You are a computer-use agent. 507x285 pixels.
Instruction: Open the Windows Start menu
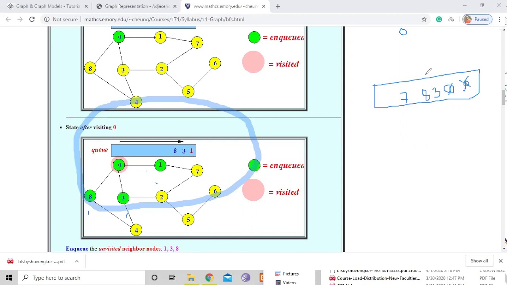[9, 278]
